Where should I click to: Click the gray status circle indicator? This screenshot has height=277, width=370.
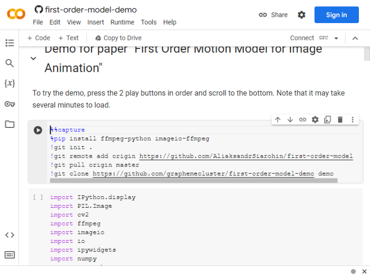(x=353, y=271)
